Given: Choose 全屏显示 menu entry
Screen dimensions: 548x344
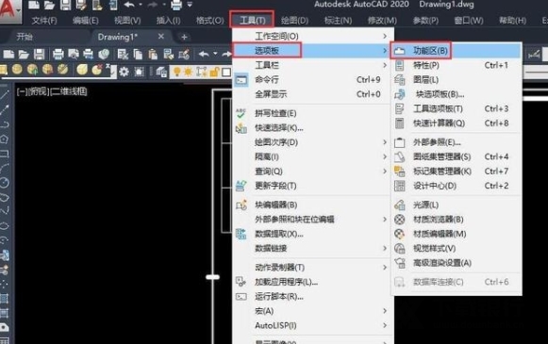Looking at the screenshot, I should point(313,94).
